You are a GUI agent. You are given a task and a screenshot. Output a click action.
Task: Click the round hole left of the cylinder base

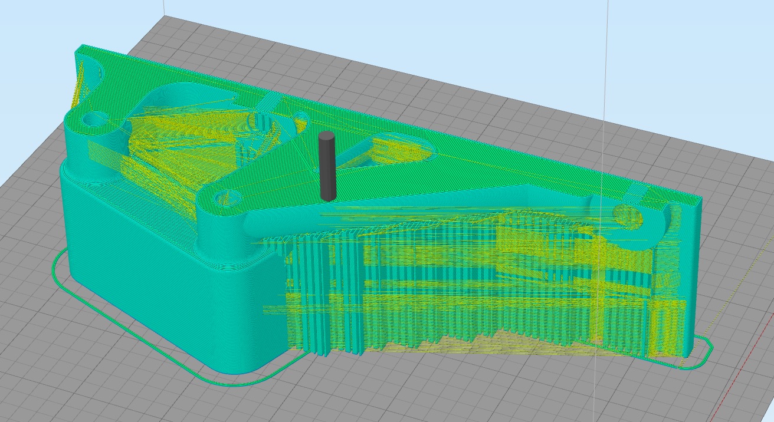pyautogui.click(x=224, y=197)
